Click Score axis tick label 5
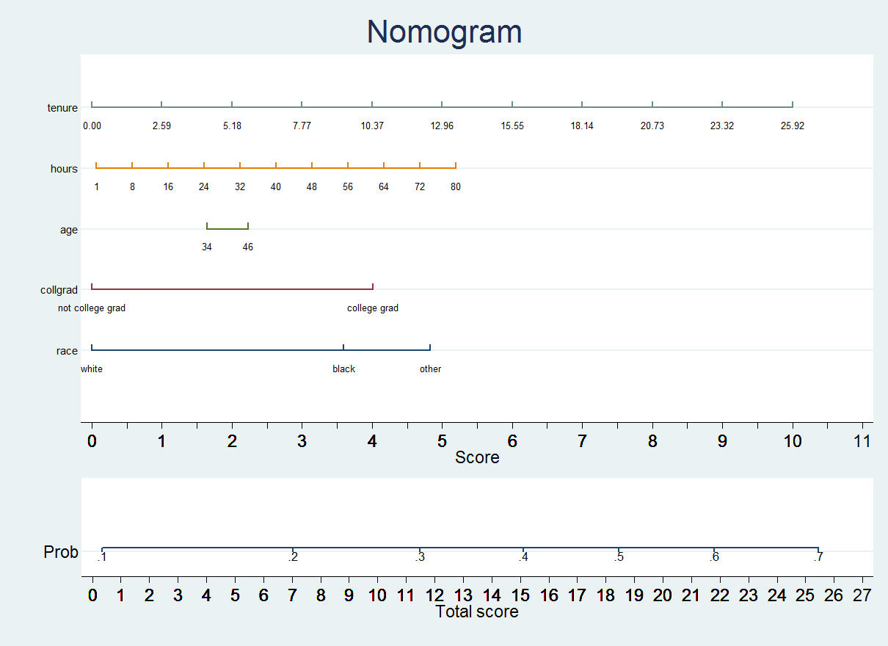 click(x=442, y=442)
